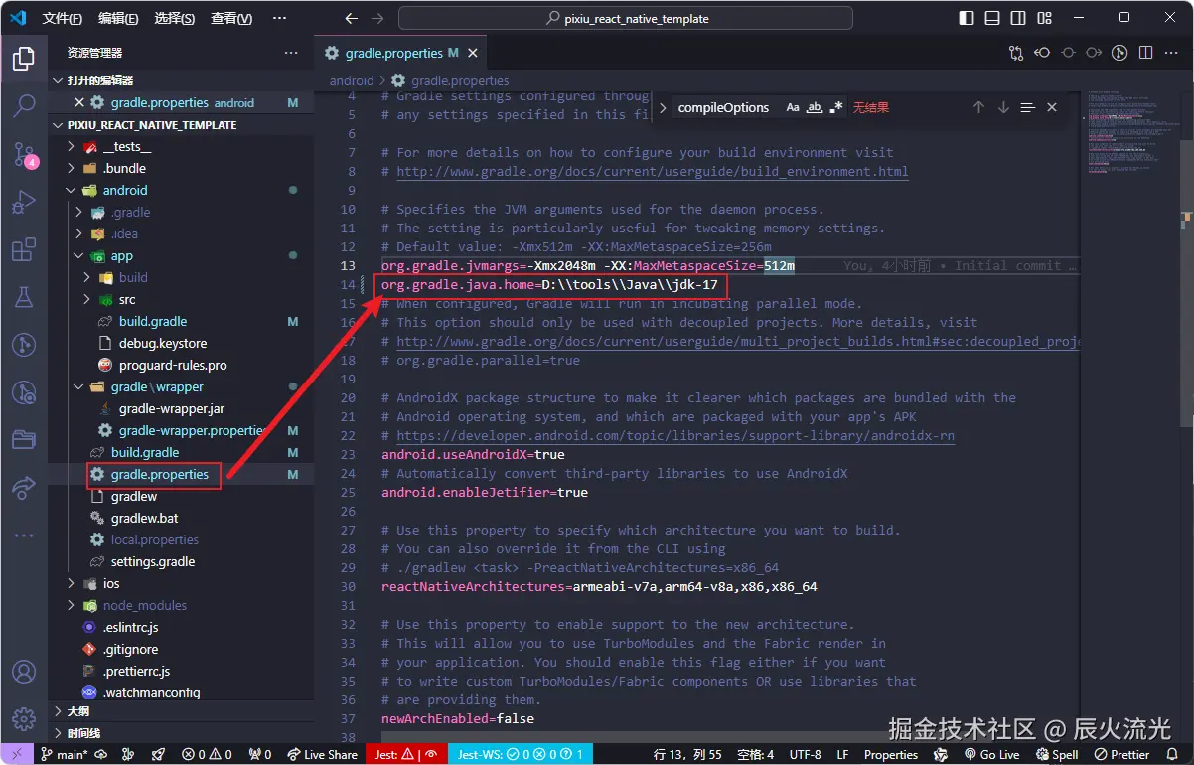Viewport: 1194px width, 765px height.
Task: Select the gradle.properties editor tab
Action: pyautogui.click(x=392, y=53)
